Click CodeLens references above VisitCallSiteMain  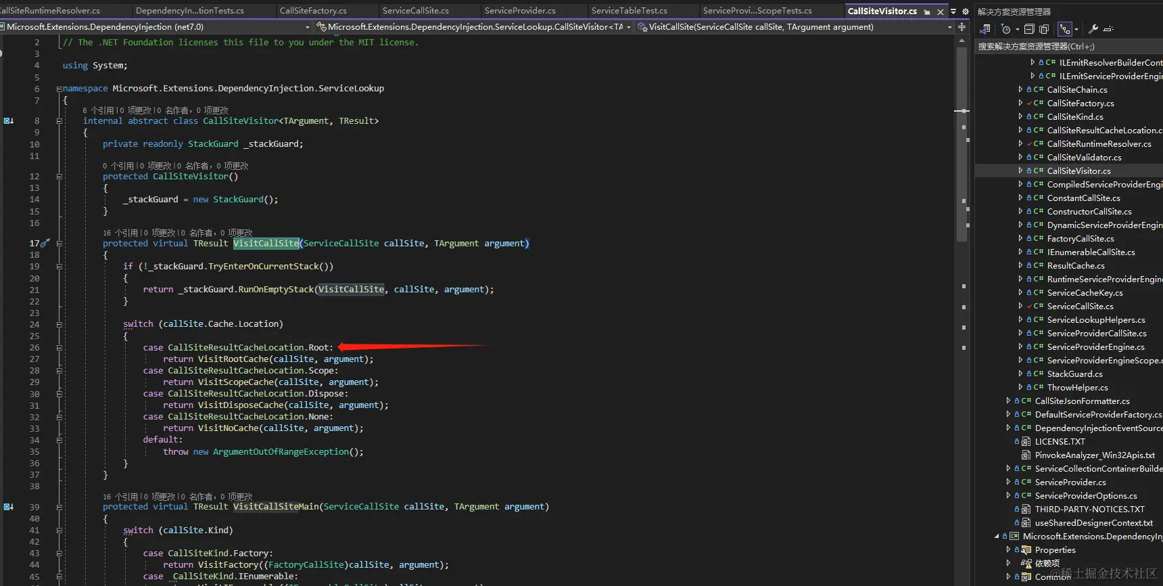click(120, 497)
